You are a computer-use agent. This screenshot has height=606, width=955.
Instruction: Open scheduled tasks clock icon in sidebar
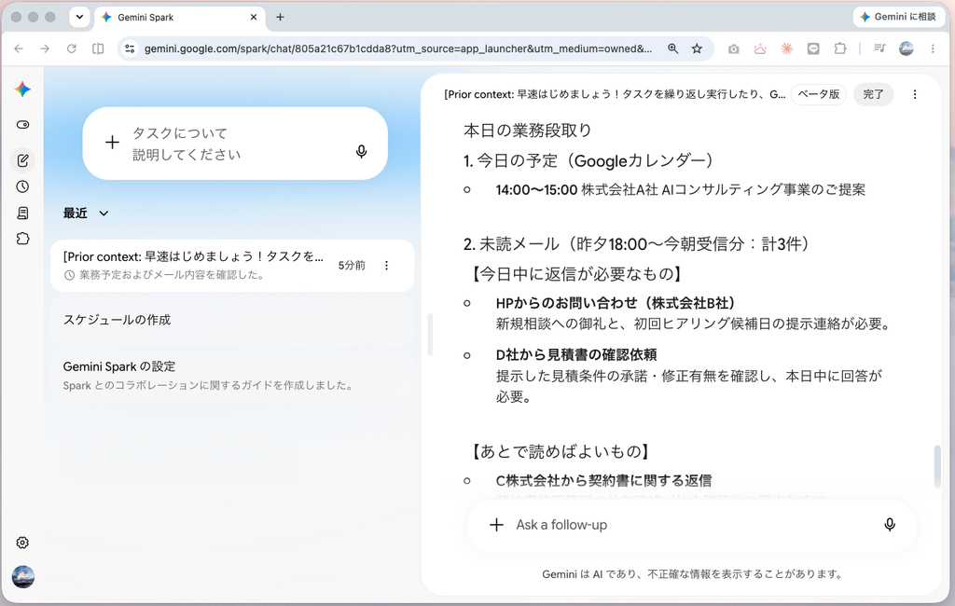coord(22,187)
